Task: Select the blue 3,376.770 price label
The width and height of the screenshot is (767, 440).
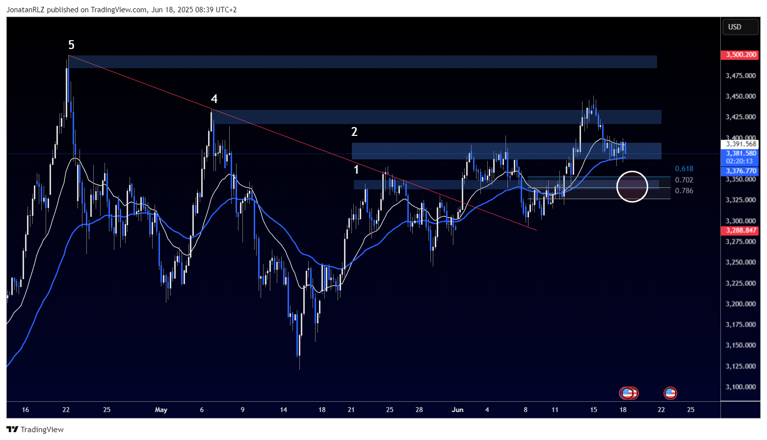Action: (740, 171)
